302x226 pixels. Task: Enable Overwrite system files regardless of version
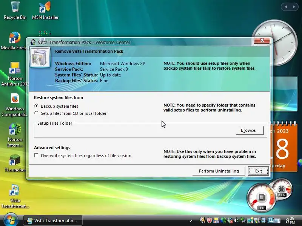[83, 156]
